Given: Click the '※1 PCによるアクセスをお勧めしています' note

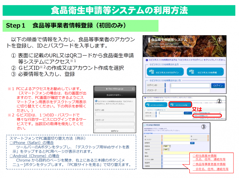Looking at the screenshot, I should 45,89.
